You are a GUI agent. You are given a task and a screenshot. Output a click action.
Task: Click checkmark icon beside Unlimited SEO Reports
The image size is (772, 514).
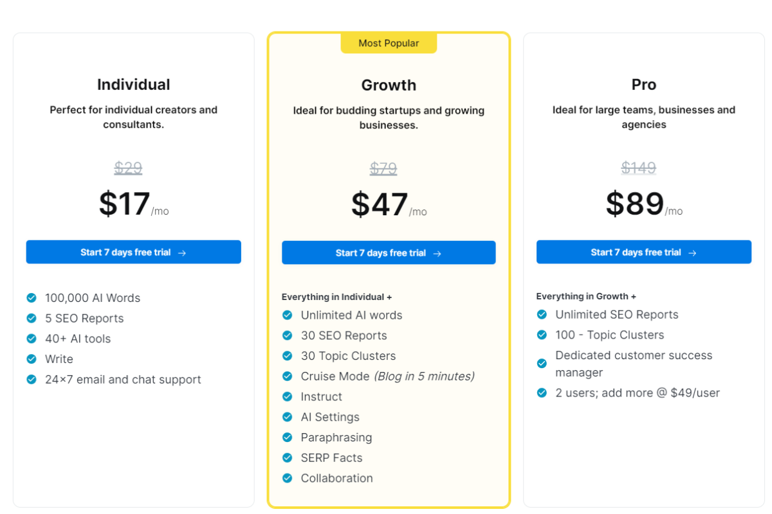pos(542,314)
